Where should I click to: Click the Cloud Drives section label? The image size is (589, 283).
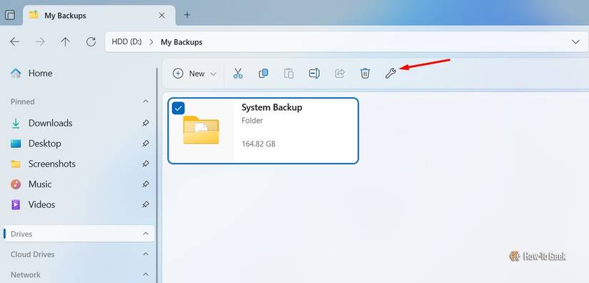point(32,254)
